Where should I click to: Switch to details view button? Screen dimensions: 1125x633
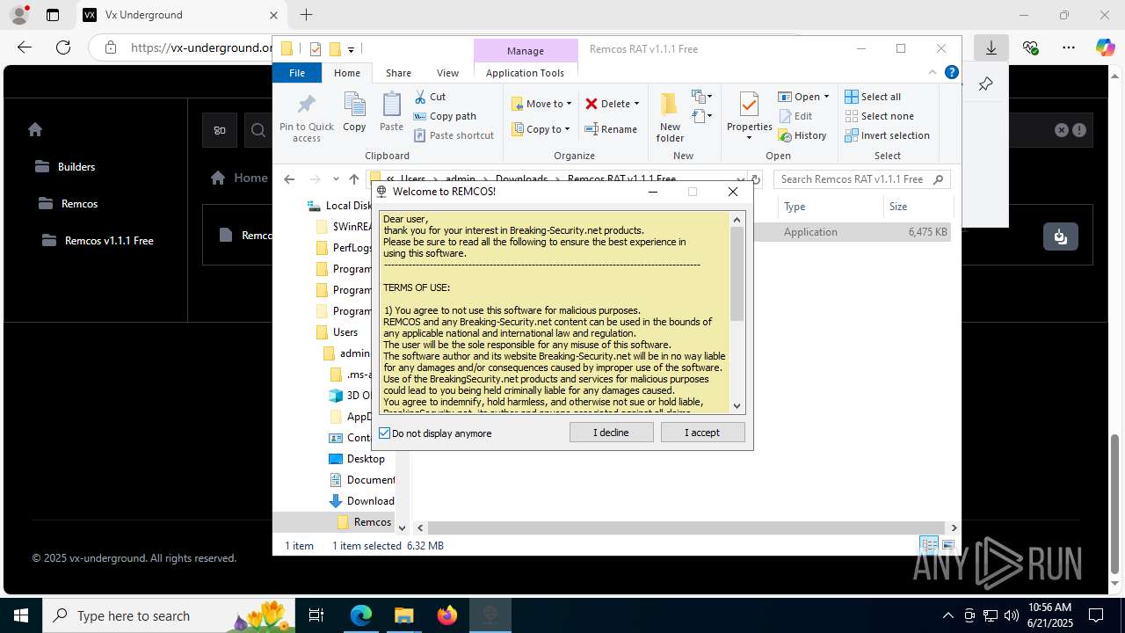928,546
